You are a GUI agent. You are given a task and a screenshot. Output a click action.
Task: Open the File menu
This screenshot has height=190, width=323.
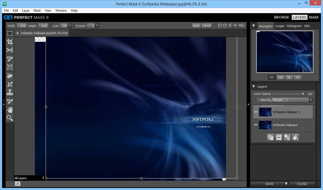[x=6, y=11]
